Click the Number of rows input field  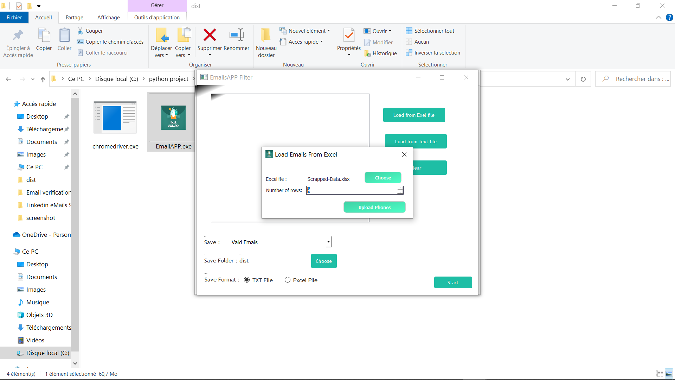click(x=352, y=190)
